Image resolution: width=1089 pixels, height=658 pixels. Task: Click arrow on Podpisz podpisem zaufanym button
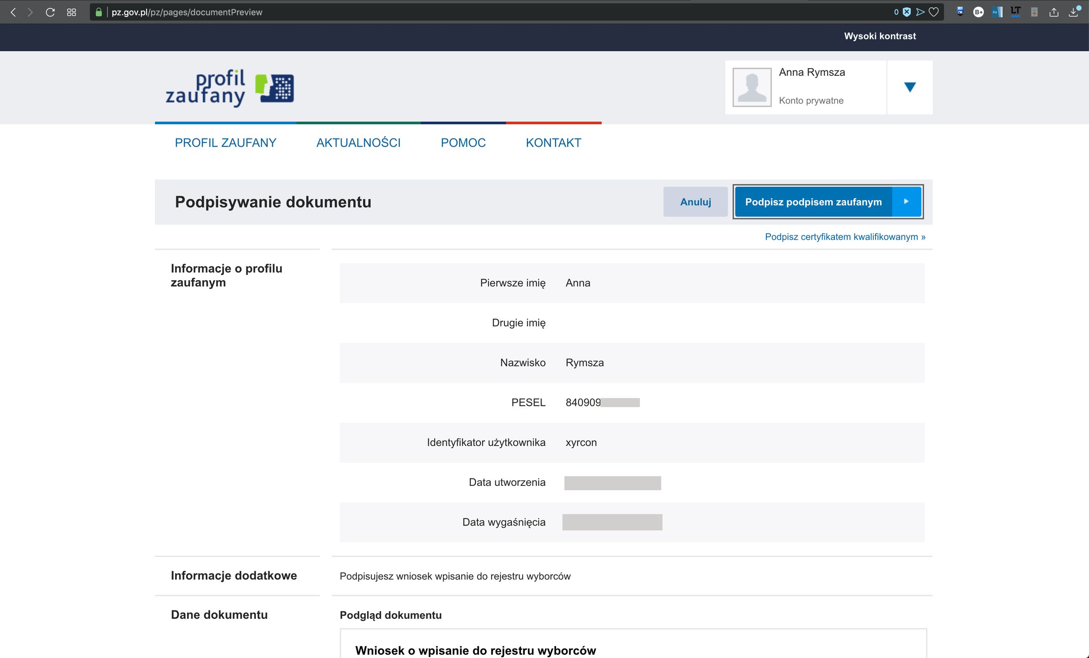tap(906, 202)
